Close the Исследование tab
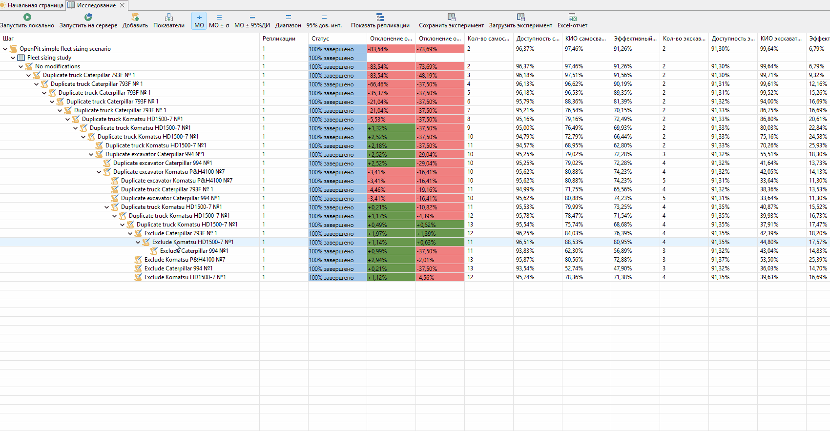830x431 pixels. 122,5
